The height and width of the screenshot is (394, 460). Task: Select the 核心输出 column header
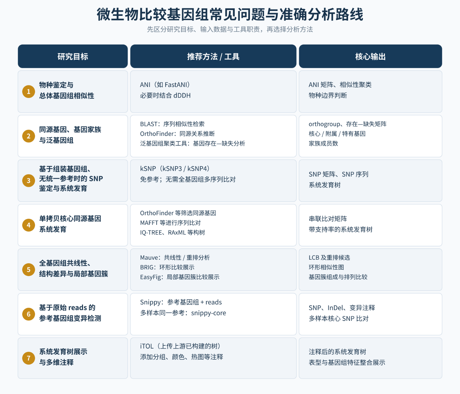(x=370, y=56)
